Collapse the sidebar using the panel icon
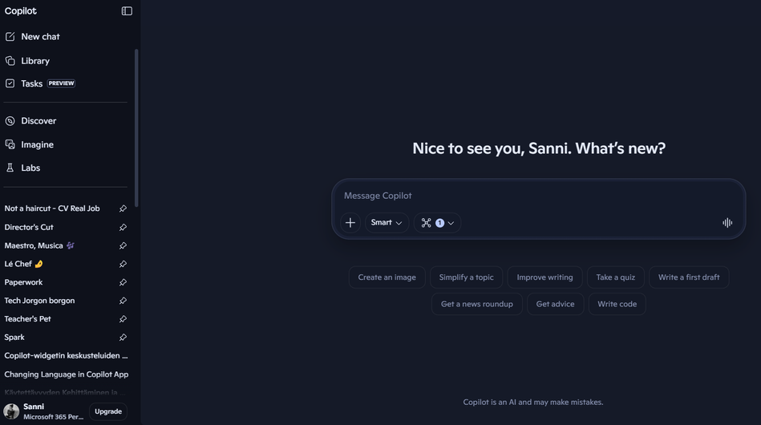The image size is (761, 425). tap(127, 11)
